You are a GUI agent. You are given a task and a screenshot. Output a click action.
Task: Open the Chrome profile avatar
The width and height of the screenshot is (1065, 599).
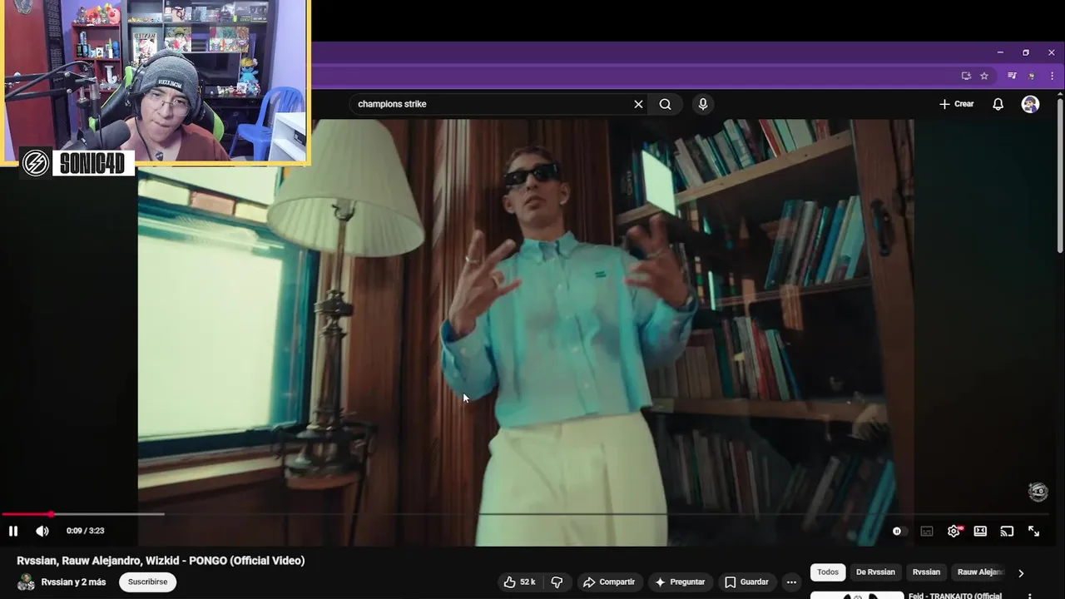[1032, 76]
